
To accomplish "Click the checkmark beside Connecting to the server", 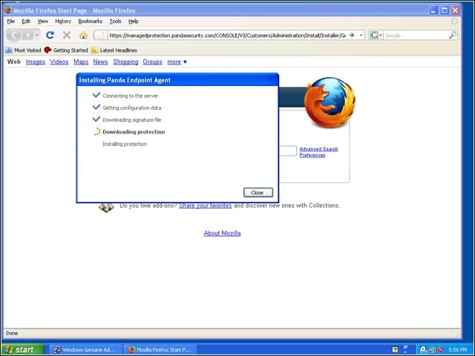I will click(x=96, y=95).
